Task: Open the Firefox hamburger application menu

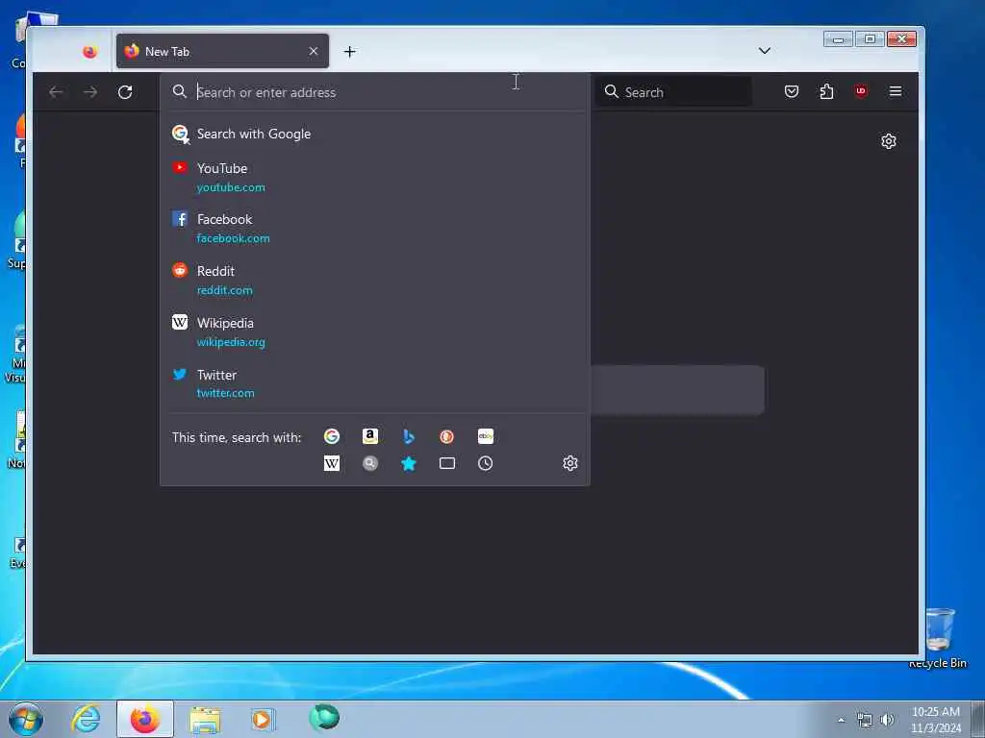Action: 896,91
